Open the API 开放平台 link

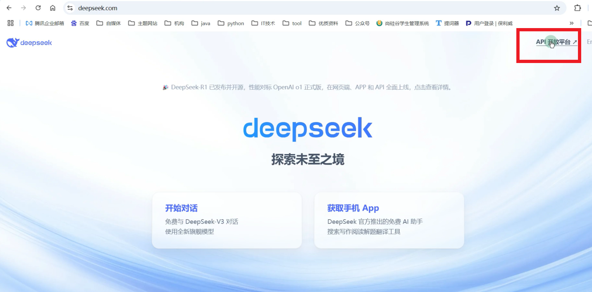[x=556, y=42]
